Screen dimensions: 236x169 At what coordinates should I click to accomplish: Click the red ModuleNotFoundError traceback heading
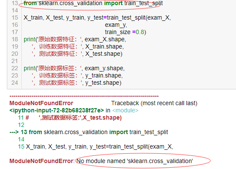41,103
